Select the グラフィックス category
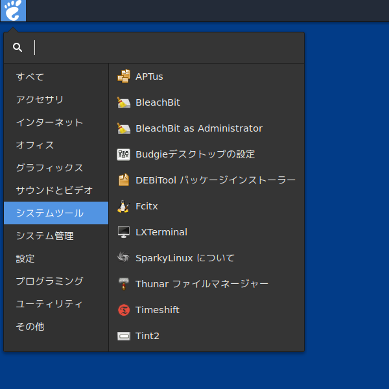Screen dimensions: 389x389 point(56,168)
